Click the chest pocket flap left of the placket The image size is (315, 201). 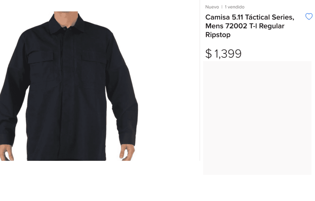click(41, 57)
